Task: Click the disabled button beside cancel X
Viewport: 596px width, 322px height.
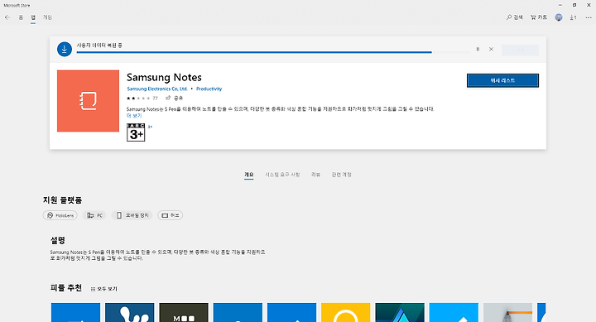Action: pos(520,50)
